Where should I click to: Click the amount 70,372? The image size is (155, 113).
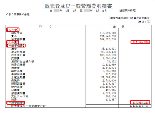(x=111, y=61)
